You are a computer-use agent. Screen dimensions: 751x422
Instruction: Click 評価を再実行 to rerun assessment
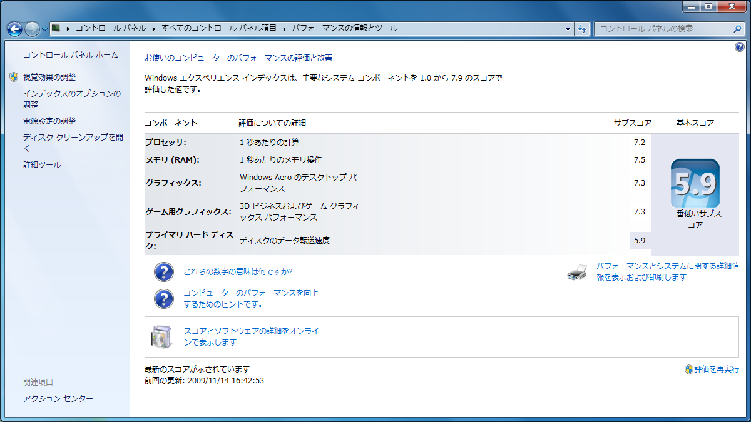[x=717, y=369]
